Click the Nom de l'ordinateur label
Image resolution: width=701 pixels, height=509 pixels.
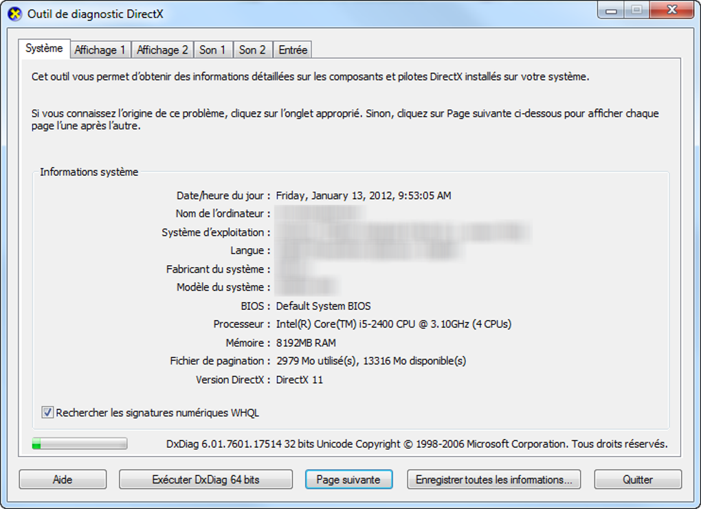tap(223, 214)
